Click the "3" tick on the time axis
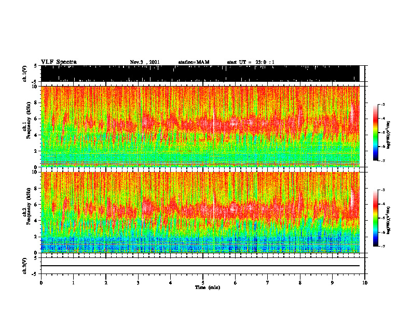The image size is (411, 317). 138,283
